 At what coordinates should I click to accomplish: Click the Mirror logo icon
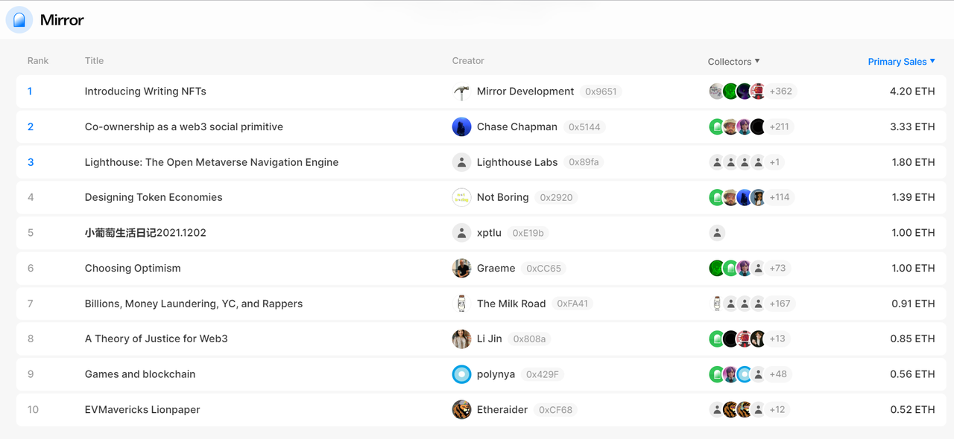19,20
